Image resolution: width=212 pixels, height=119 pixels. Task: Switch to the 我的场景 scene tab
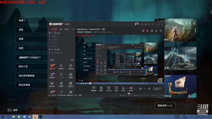54,29
